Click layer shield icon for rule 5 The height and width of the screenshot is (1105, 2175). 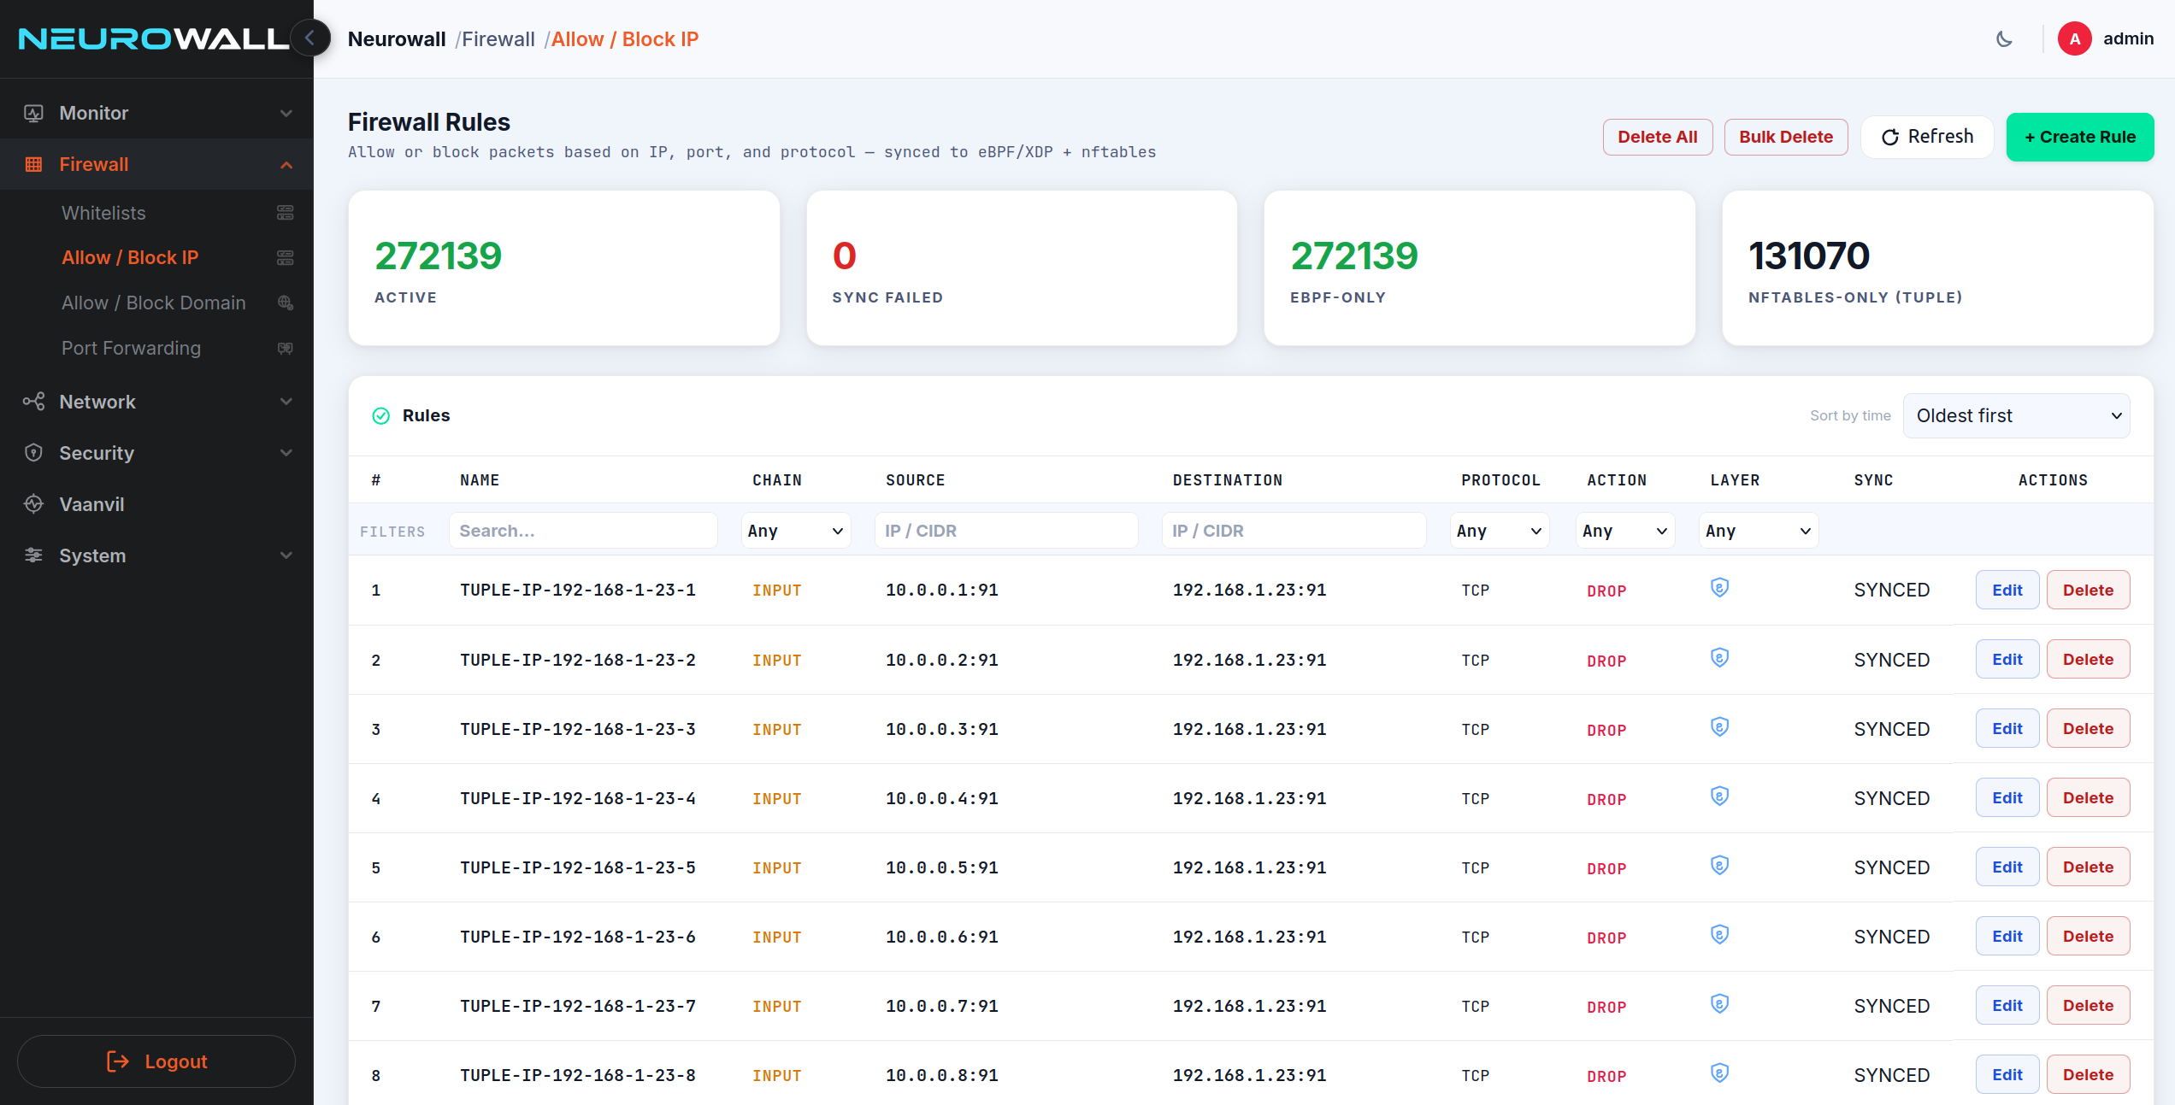pos(1719,865)
